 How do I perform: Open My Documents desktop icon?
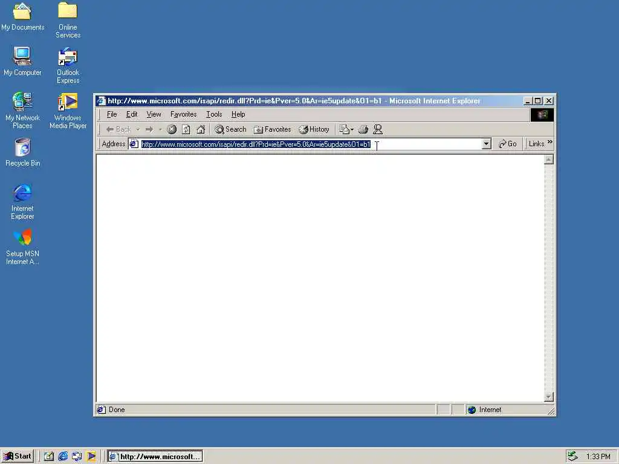tap(22, 16)
